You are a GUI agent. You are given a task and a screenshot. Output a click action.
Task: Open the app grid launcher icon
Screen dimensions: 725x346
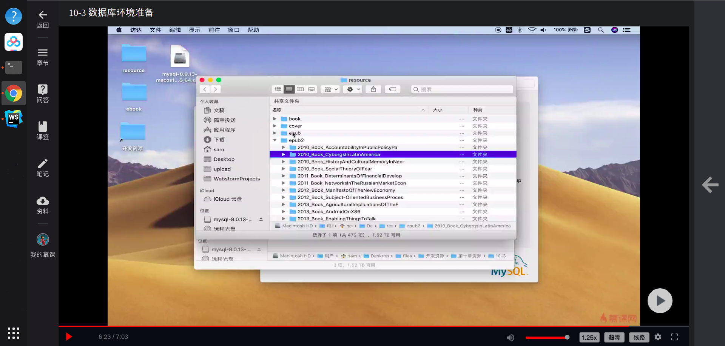click(14, 333)
